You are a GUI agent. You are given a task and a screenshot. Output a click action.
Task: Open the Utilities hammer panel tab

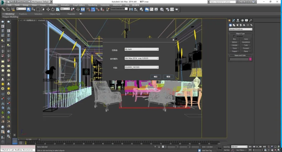click(251, 20)
